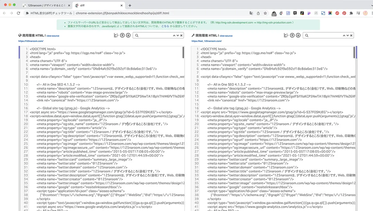373x211 pixels.
Task: Click the globe icon beside 商用環境 HTML
Action: pos(20,35)
